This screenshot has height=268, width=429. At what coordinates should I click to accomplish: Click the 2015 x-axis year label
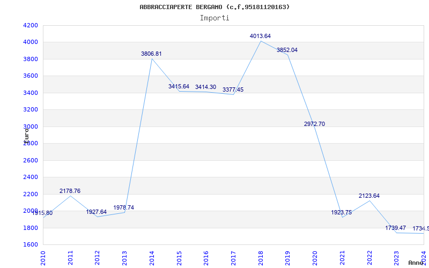[179, 258]
